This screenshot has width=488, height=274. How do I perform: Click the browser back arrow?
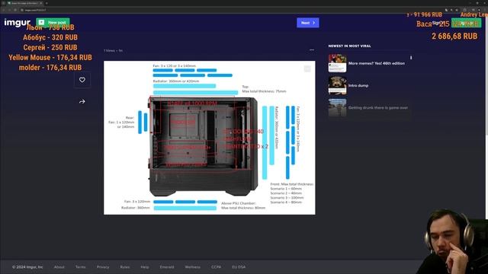pyautogui.click(x=3, y=10)
